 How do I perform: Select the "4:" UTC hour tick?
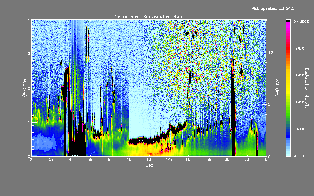(71, 160)
